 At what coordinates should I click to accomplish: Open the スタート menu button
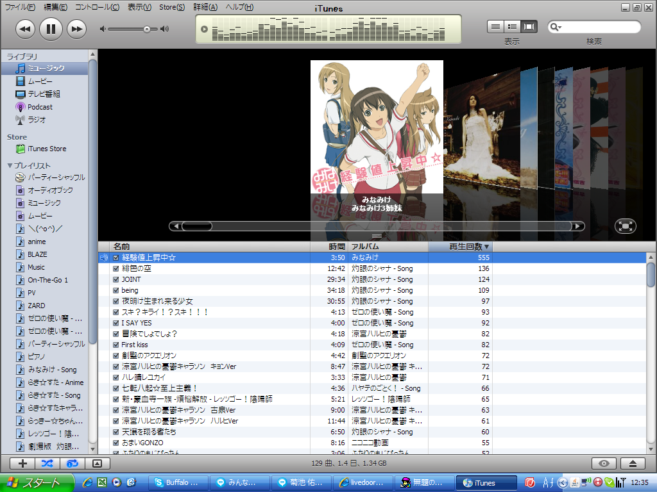(37, 483)
